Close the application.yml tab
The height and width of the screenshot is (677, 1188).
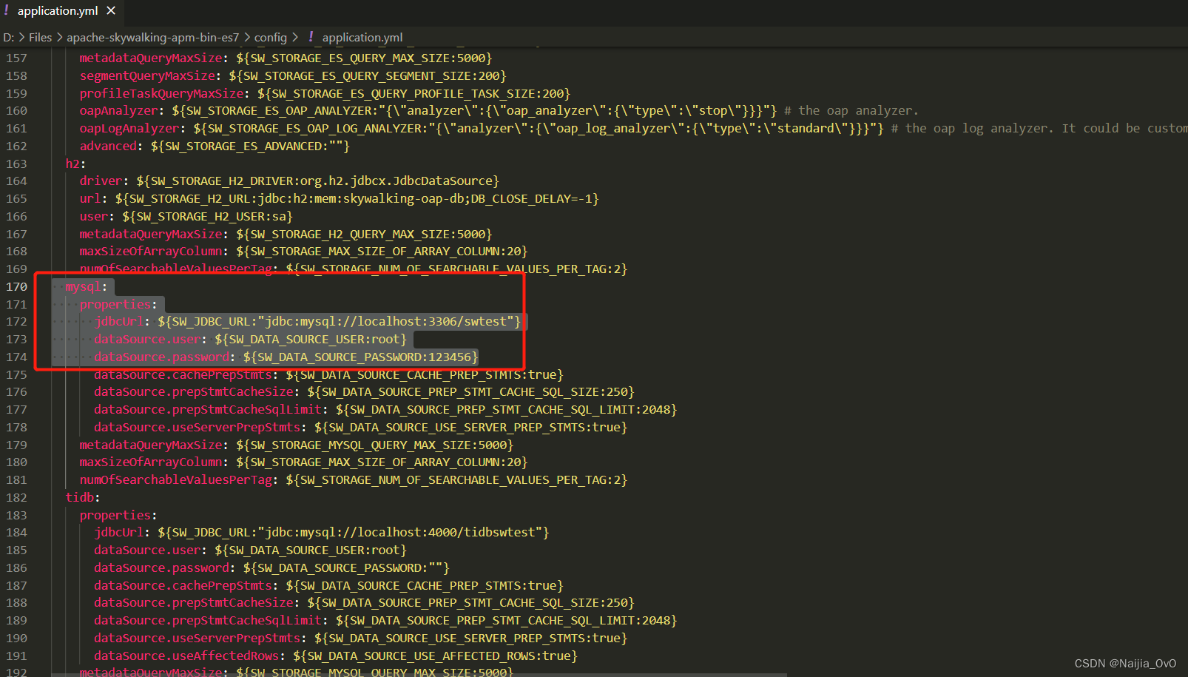coord(111,10)
